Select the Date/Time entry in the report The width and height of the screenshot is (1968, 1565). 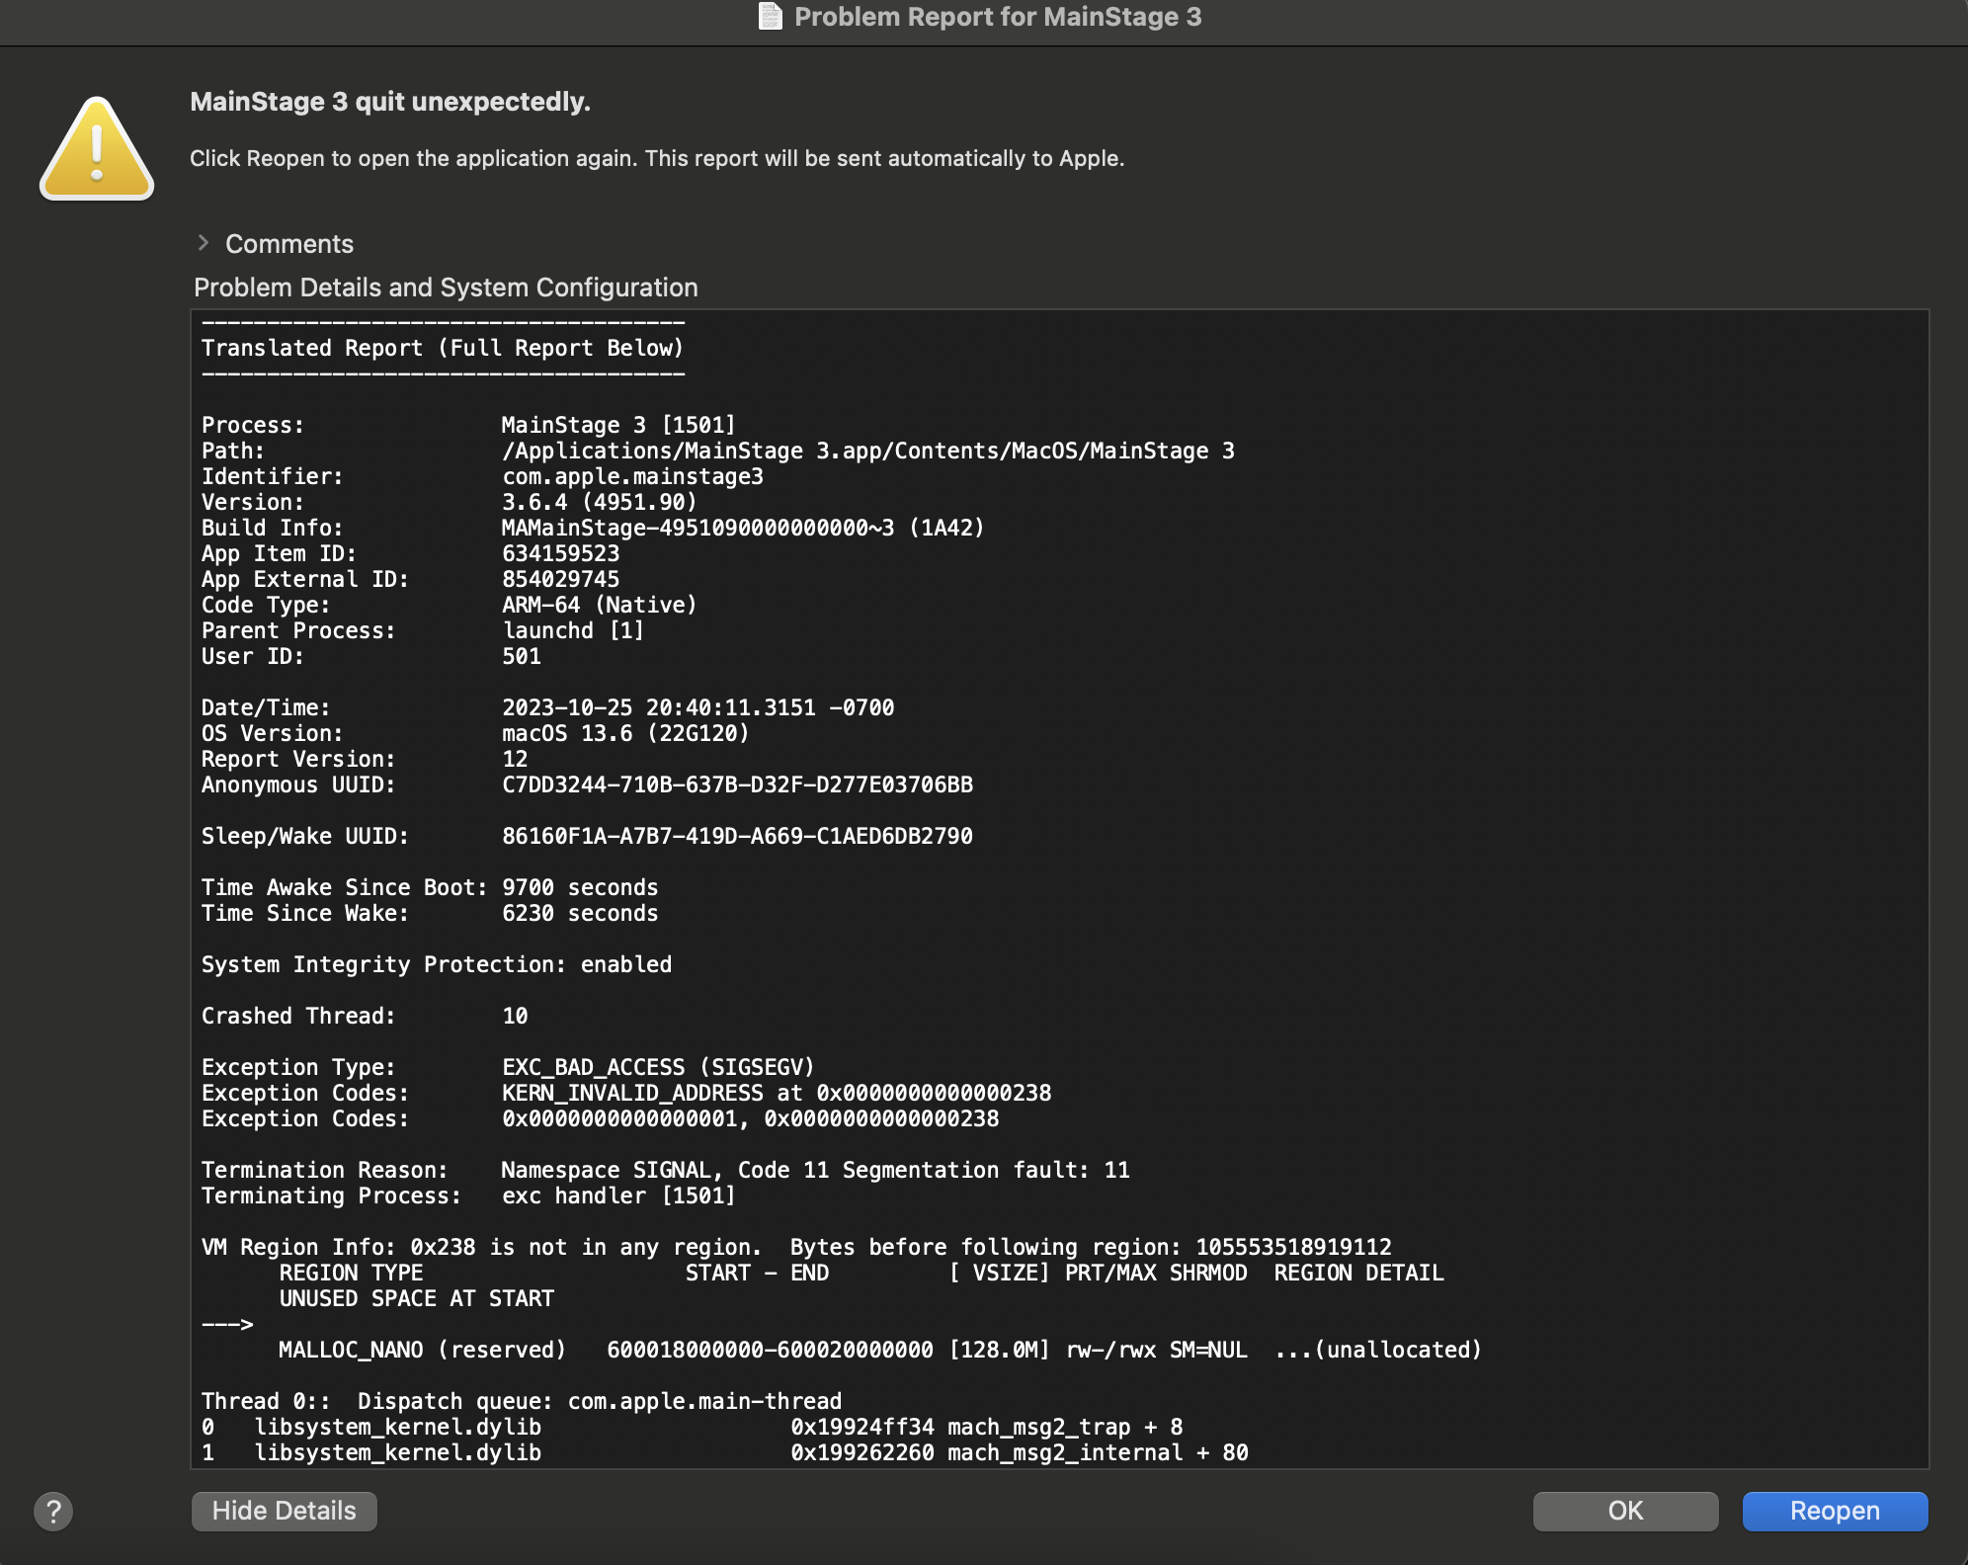point(547,707)
